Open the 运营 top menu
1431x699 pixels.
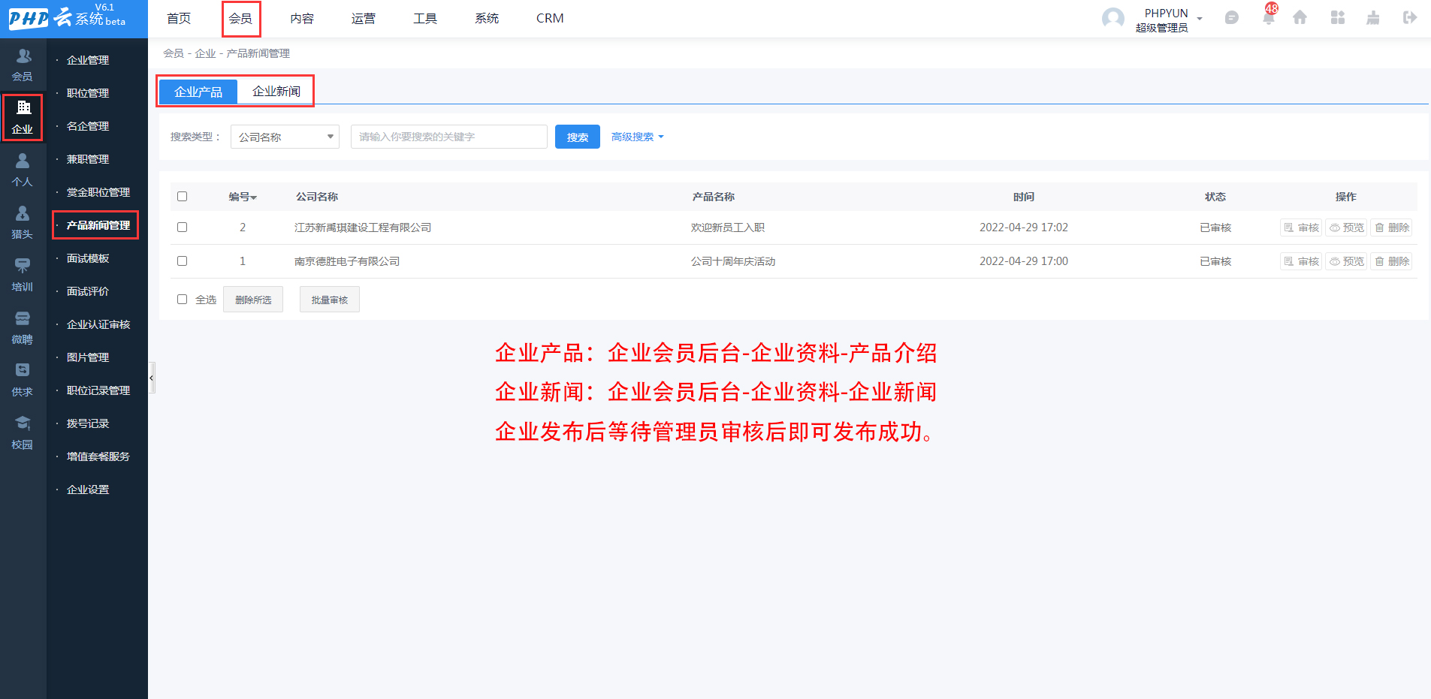coord(364,18)
